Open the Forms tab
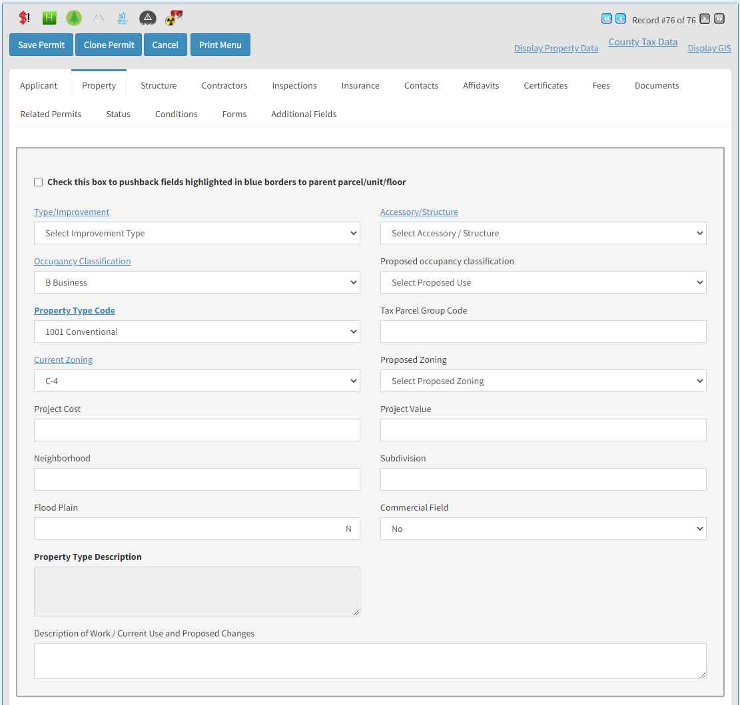 coord(234,114)
